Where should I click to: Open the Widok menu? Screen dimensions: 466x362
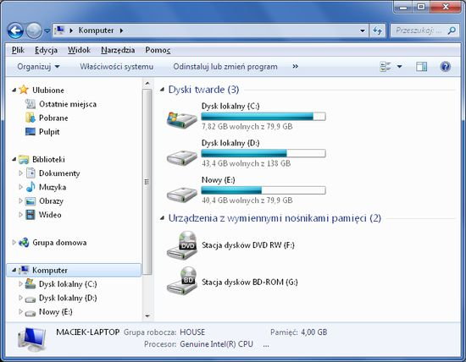[x=79, y=50]
